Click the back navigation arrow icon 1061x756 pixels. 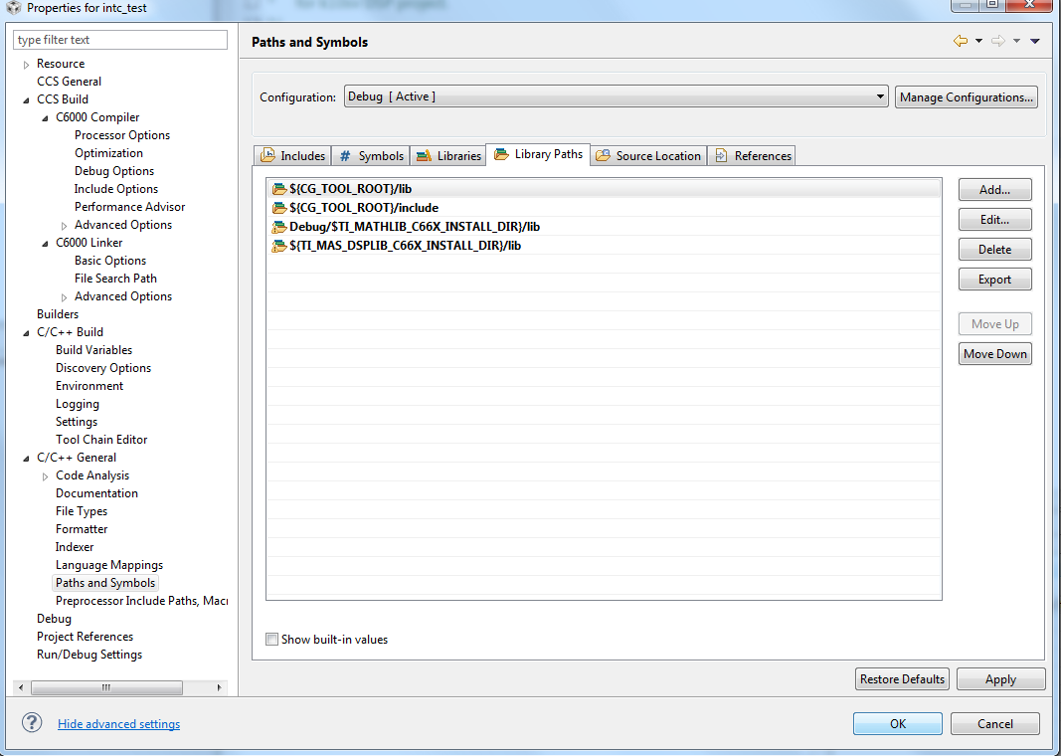tap(961, 42)
